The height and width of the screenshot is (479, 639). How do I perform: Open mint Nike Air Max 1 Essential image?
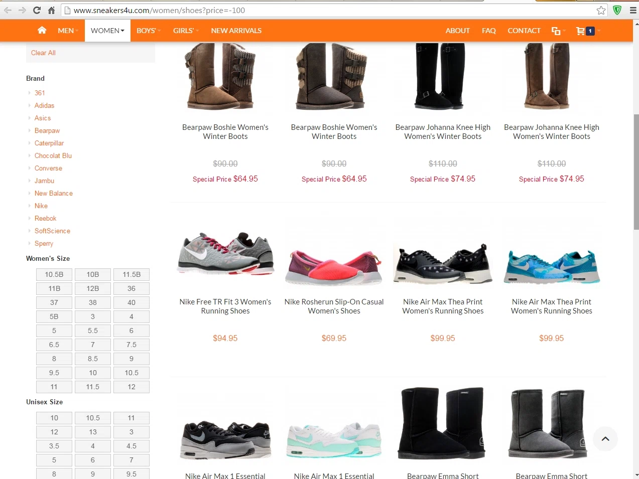click(334, 439)
